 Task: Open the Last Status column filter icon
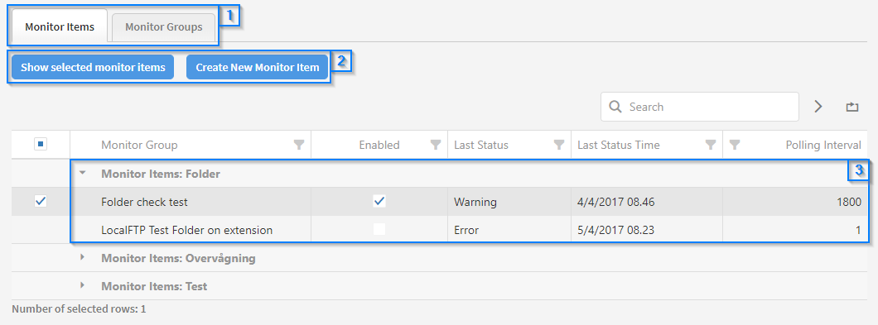pyautogui.click(x=558, y=145)
